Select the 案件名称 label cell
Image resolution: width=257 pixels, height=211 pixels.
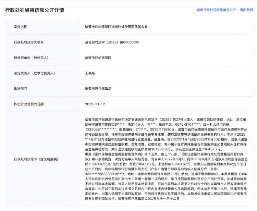[21, 27]
